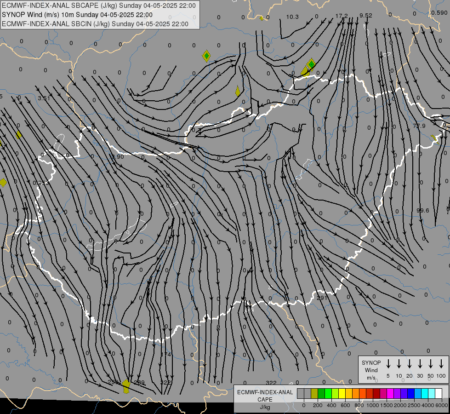
Task: Click the wind arrow above 20 in legend
Action: [x=409, y=364]
